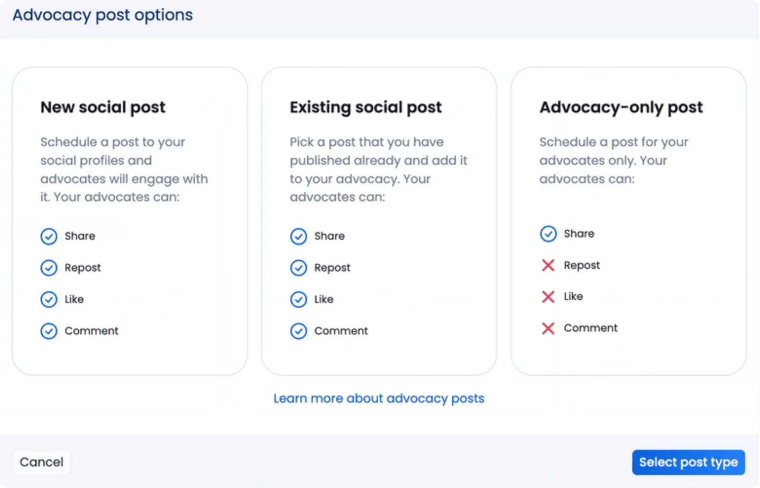Viewport: 760px width, 488px height.
Task: Click red X icon beside Advocacy-only Like
Action: click(x=548, y=297)
